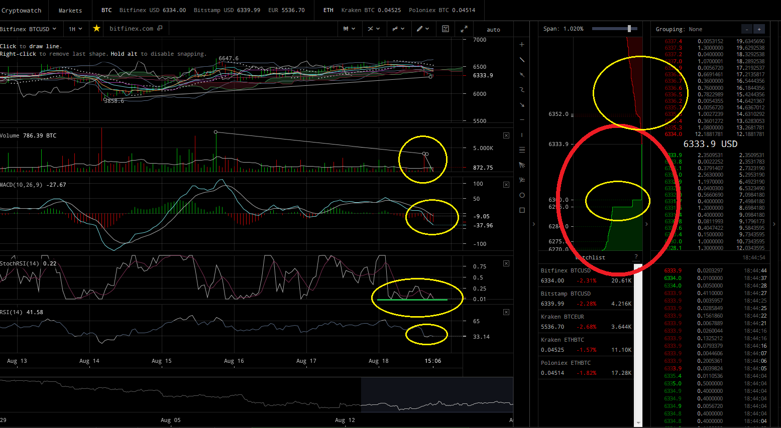The height and width of the screenshot is (428, 781).
Task: Visit the bitfinex.com exchange link
Action: (132, 29)
